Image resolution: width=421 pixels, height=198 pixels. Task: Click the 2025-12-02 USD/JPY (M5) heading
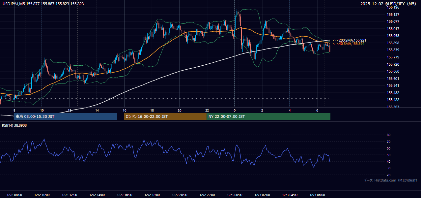click(389, 4)
